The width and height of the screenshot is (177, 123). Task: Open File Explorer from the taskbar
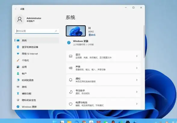(x=69, y=122)
